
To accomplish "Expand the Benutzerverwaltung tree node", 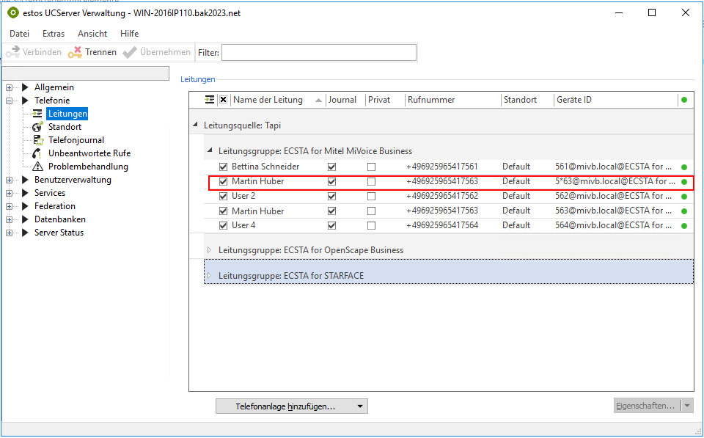I will coord(10,180).
